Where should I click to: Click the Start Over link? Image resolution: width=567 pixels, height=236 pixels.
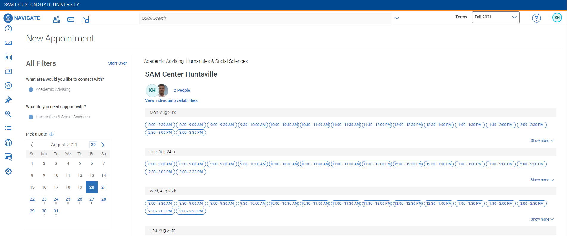[117, 63]
